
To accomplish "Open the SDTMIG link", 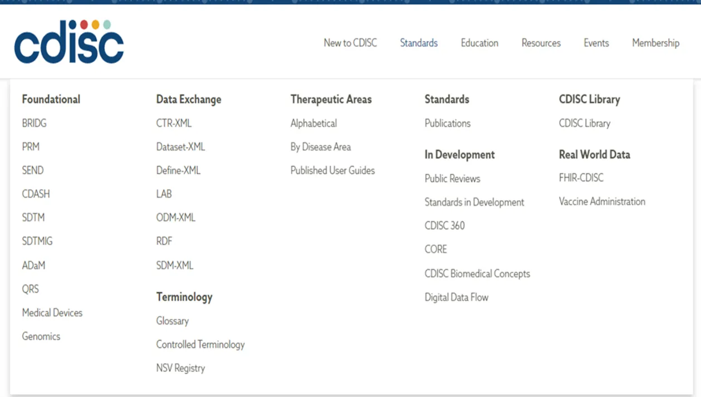I will [x=37, y=241].
